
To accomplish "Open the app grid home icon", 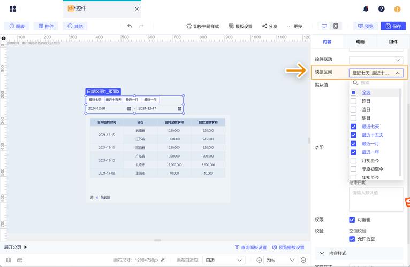I will [x=13, y=9].
